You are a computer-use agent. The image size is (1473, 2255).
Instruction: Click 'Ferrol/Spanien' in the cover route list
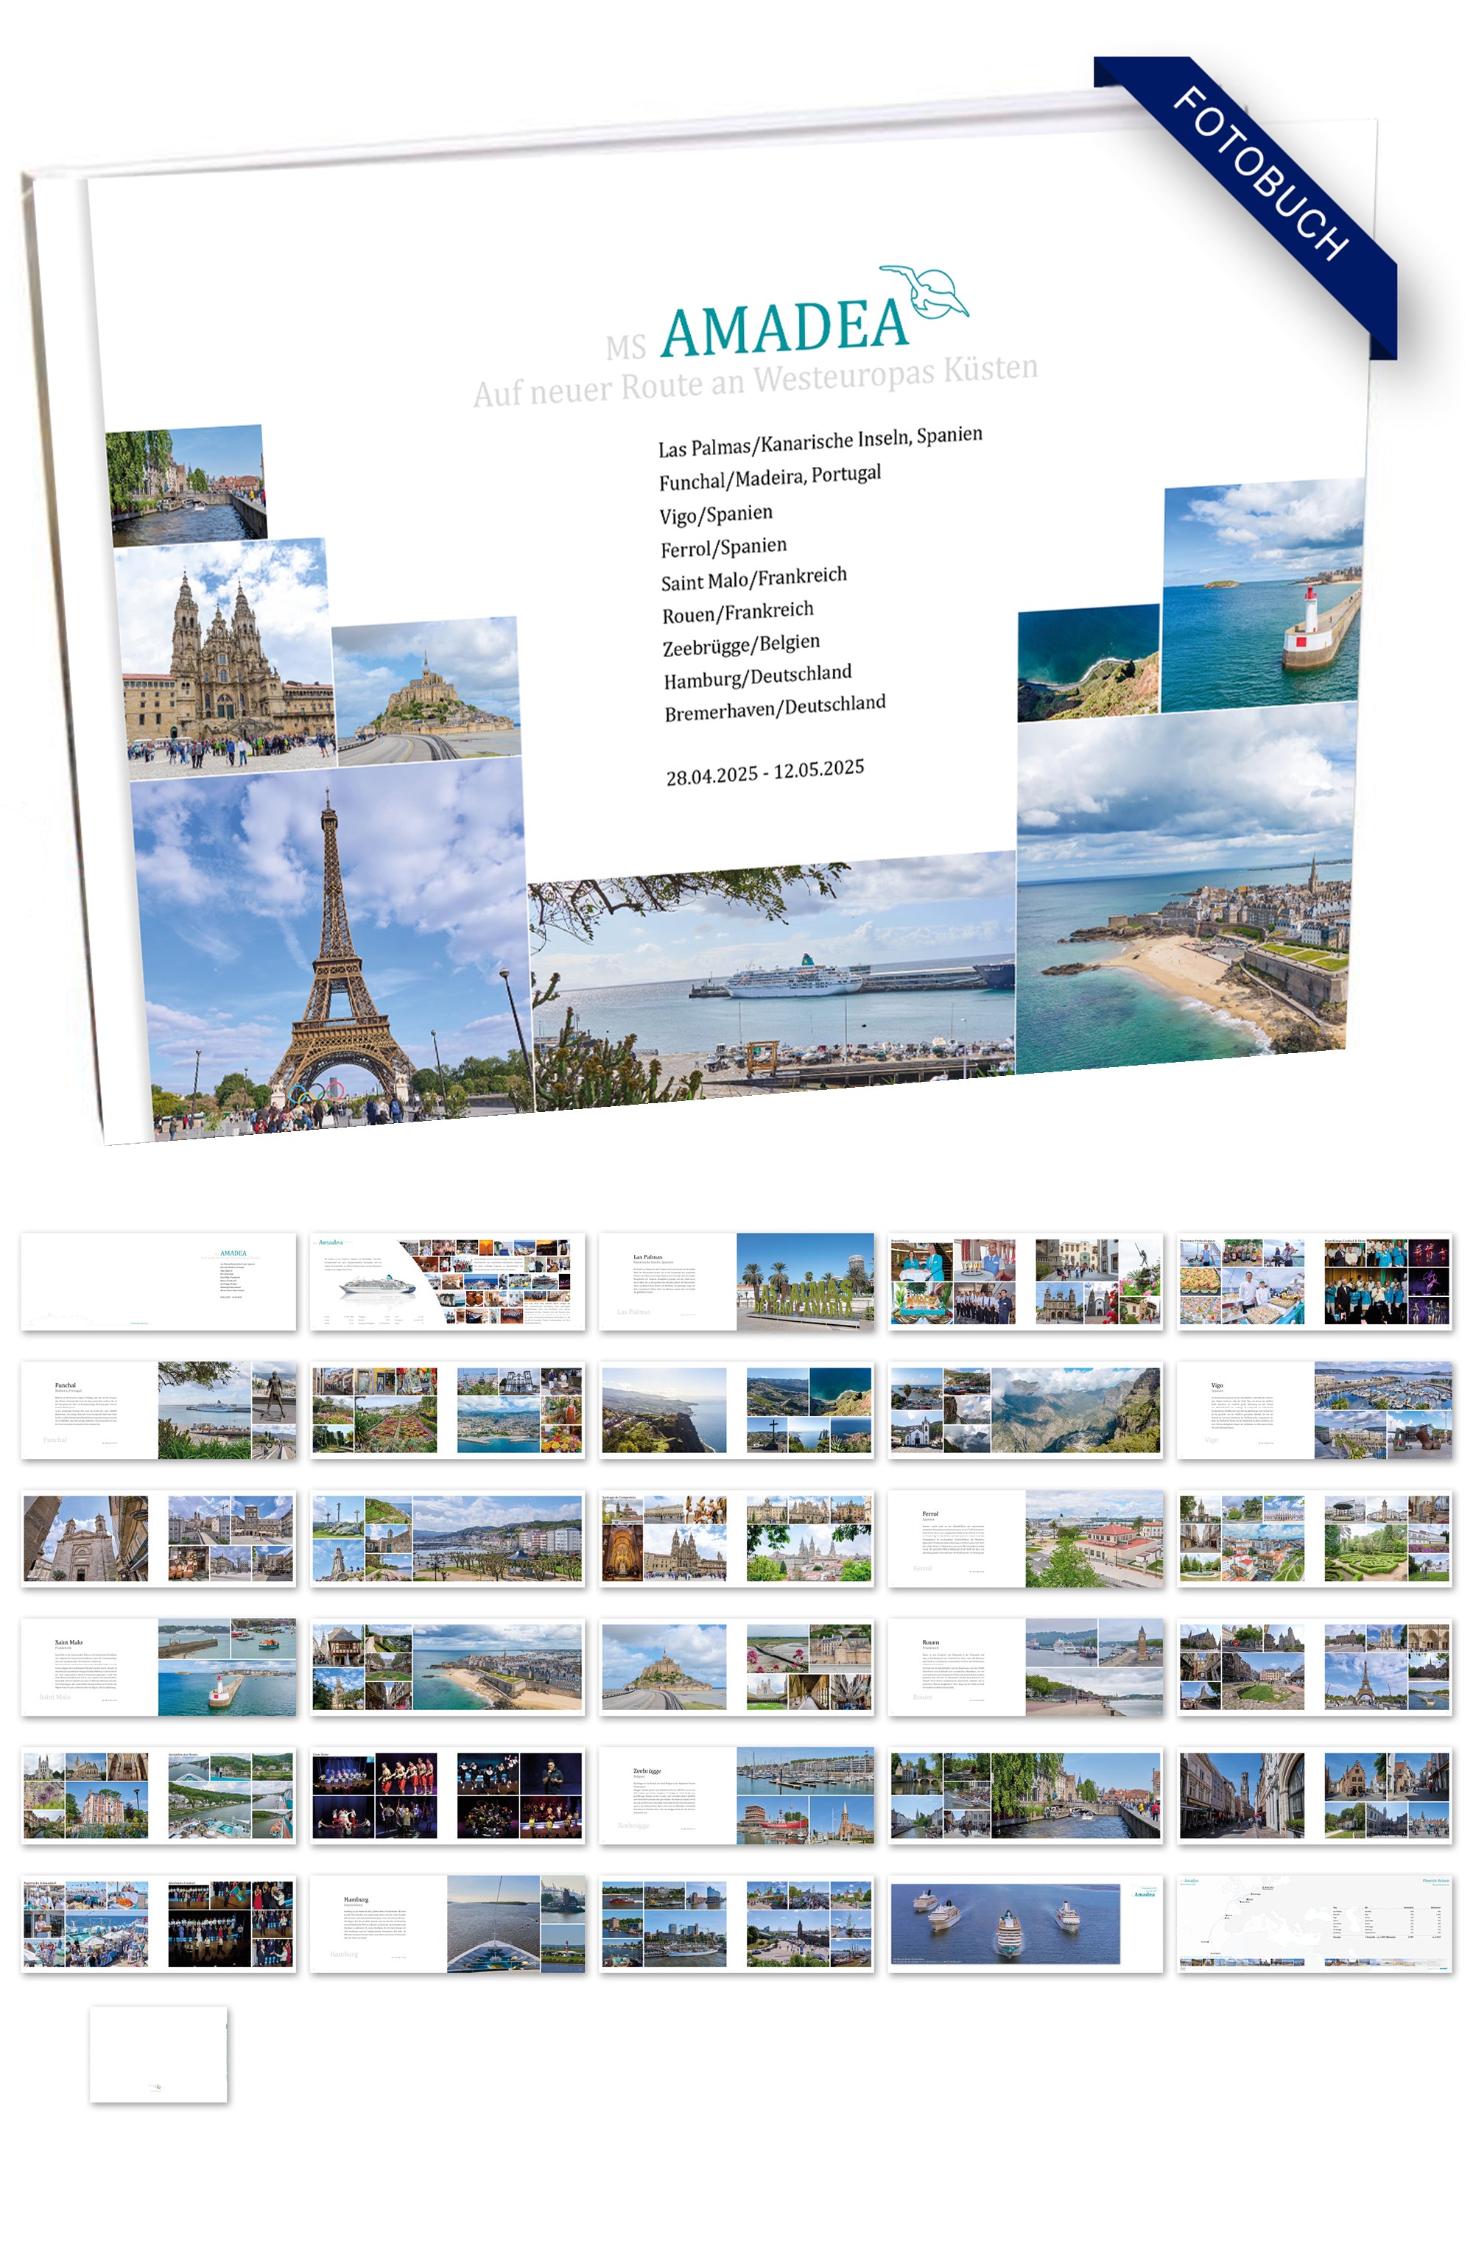pos(723,546)
